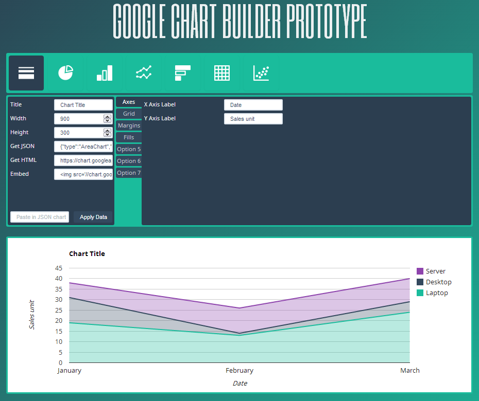Click the Laptop legend label

[x=437, y=293]
